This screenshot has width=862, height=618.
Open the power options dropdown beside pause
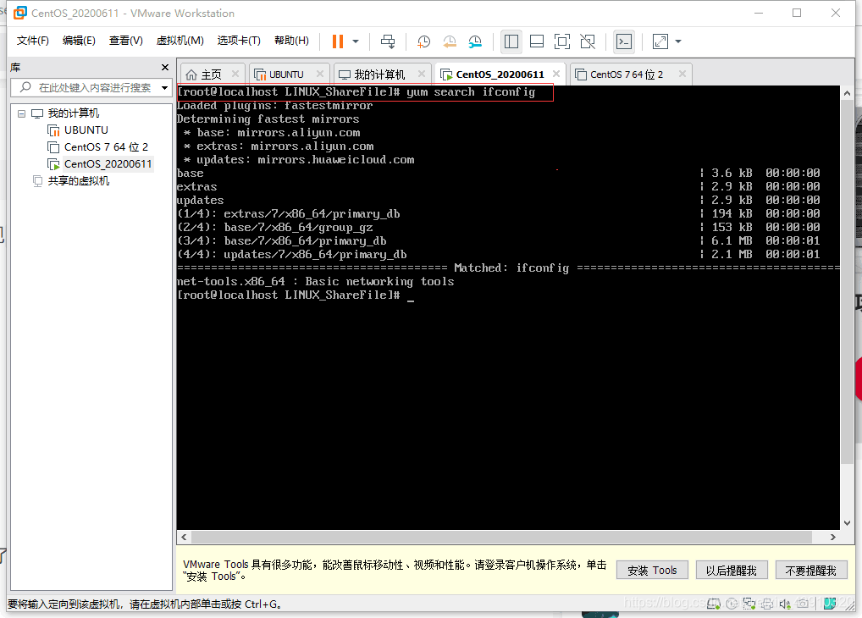356,41
